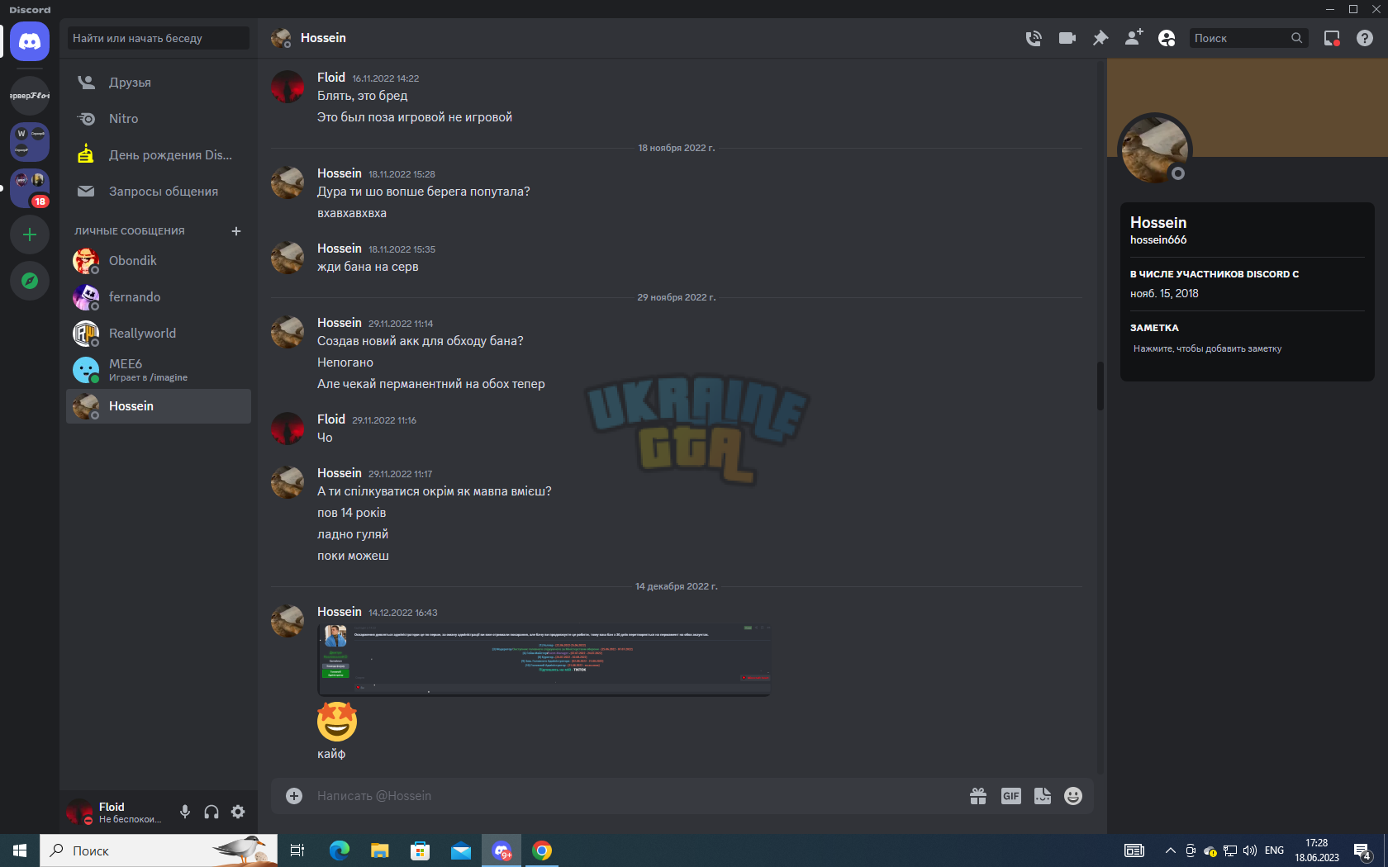Show pinned messages
Image resolution: width=1388 pixels, height=867 pixels.
pyautogui.click(x=1100, y=38)
